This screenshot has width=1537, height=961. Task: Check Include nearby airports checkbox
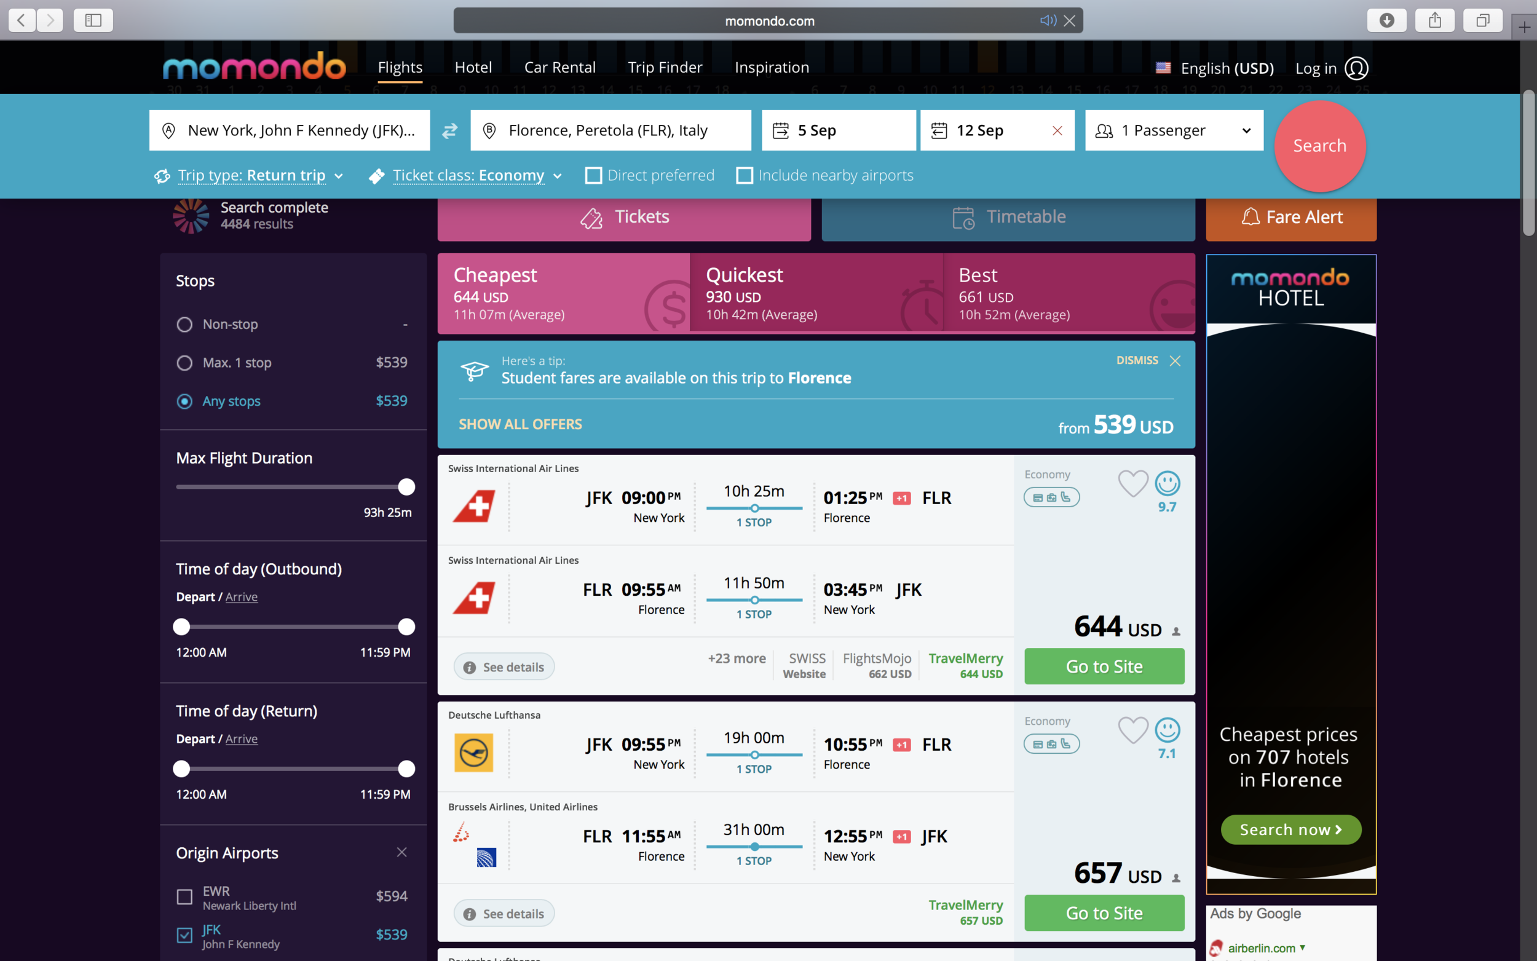click(745, 175)
